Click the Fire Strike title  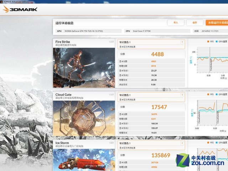(x=63, y=42)
